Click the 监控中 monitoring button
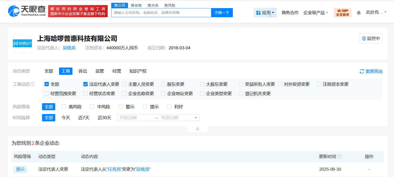Image resolution: width=394 pixels, height=177 pixels. 370,38
